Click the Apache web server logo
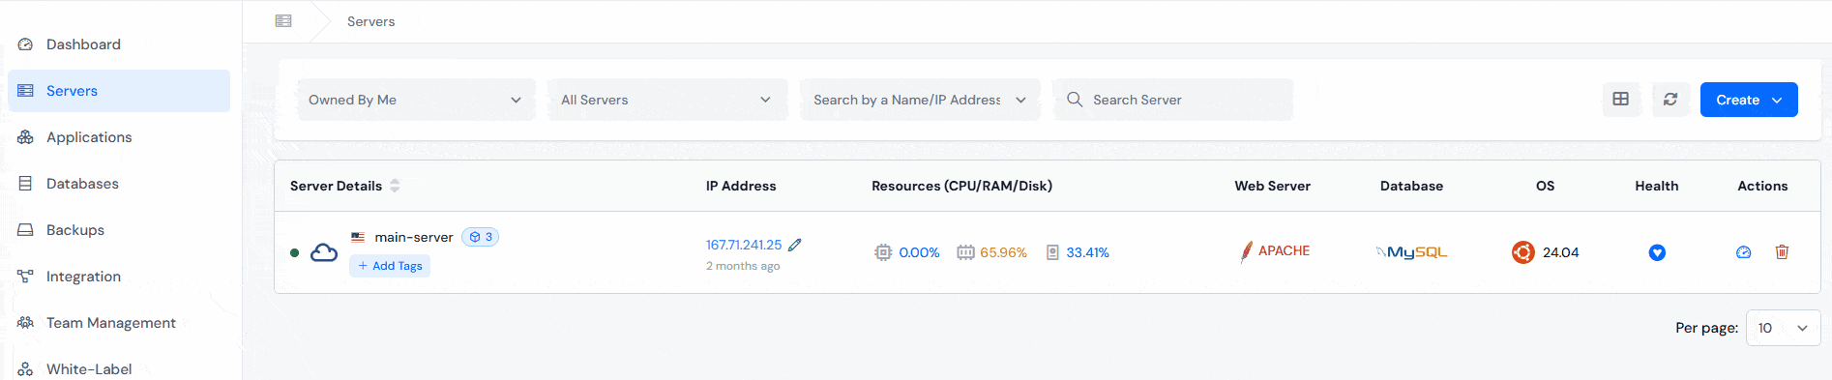 1275,251
